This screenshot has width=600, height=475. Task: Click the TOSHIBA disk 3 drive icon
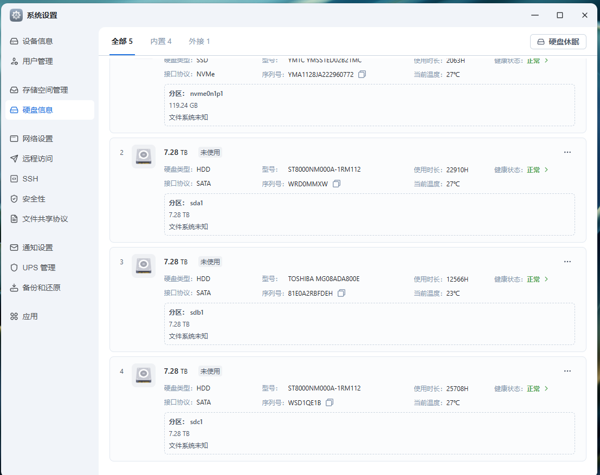[144, 266]
